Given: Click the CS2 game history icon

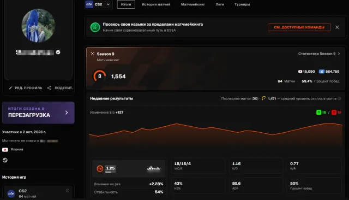Looking at the screenshot, I should coord(11,193).
